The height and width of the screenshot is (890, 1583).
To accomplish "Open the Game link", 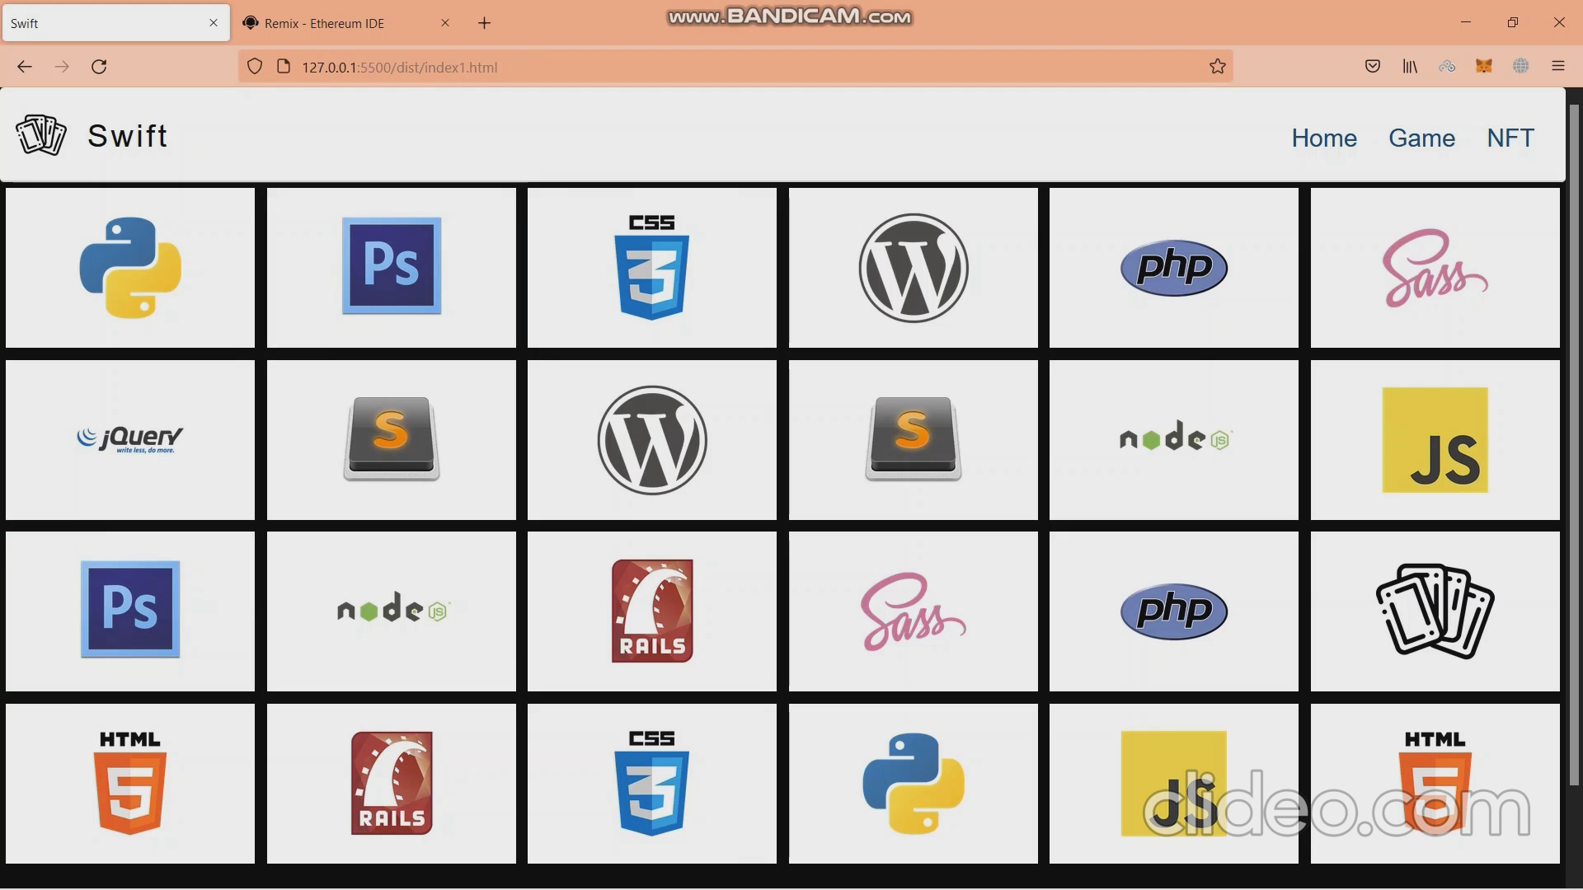I will coord(1422,138).
